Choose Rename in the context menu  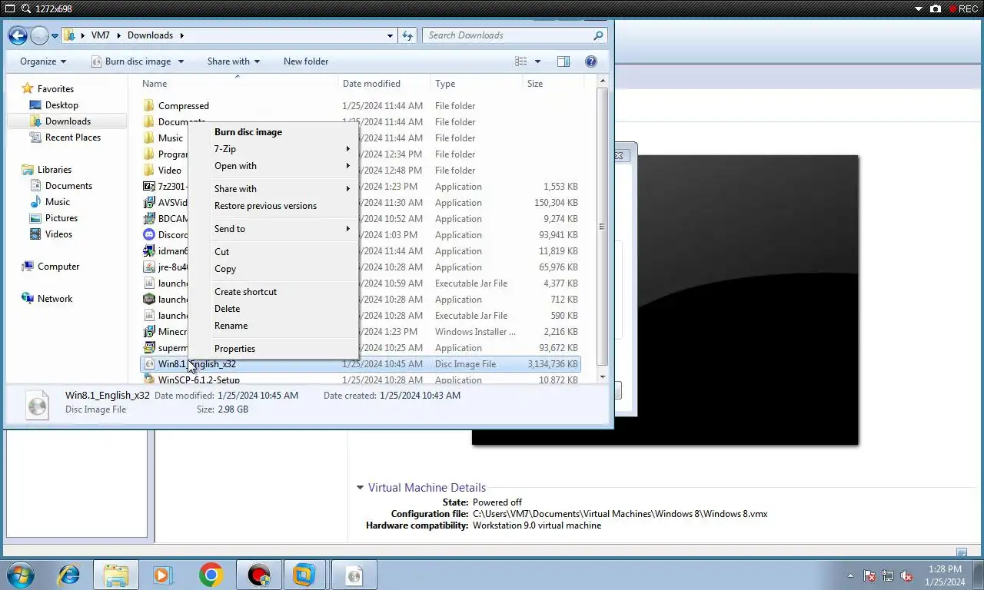[x=273, y=326]
